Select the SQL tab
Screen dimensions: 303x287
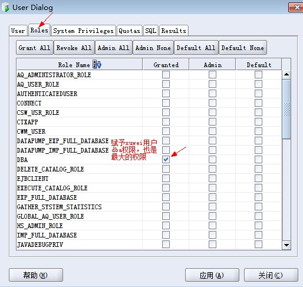point(150,31)
